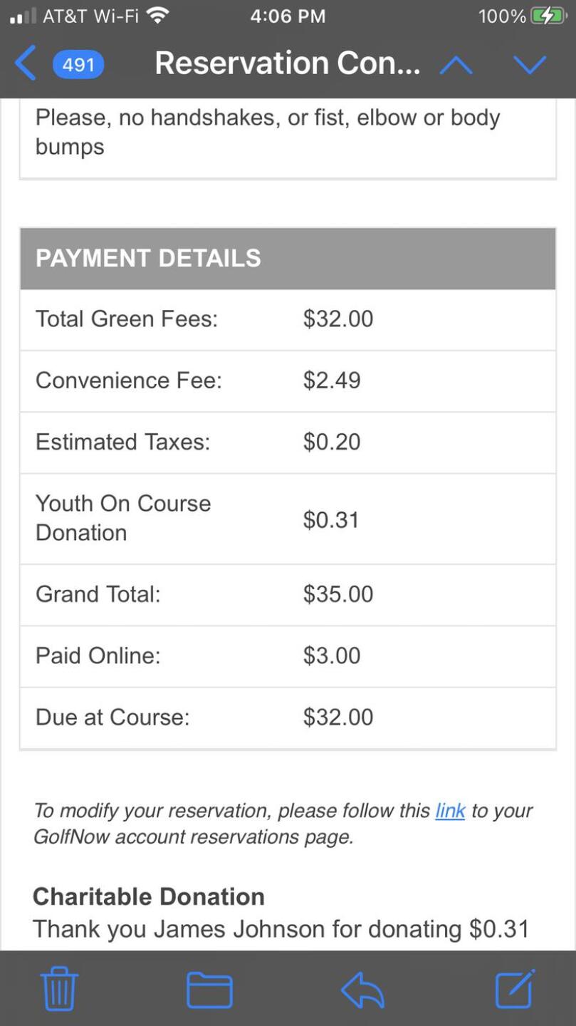Tap the reply arrow icon
This screenshot has width=576, height=1026.
tap(362, 990)
